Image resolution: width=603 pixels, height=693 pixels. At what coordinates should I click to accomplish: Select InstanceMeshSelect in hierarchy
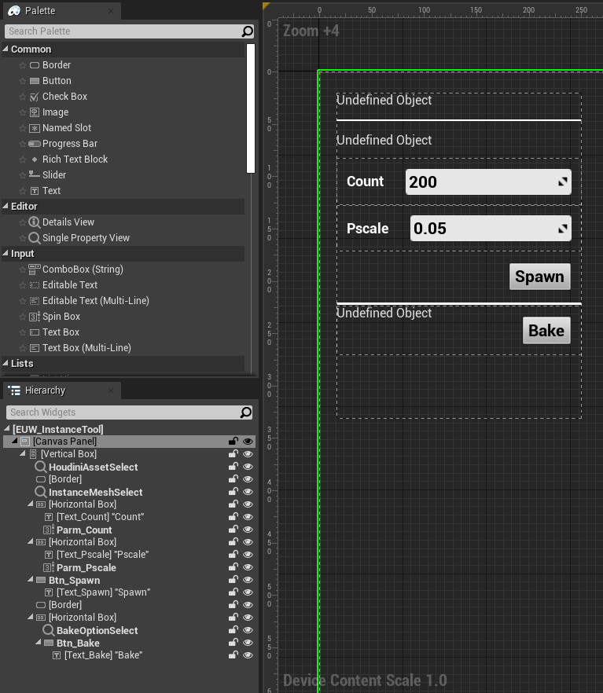coord(95,492)
